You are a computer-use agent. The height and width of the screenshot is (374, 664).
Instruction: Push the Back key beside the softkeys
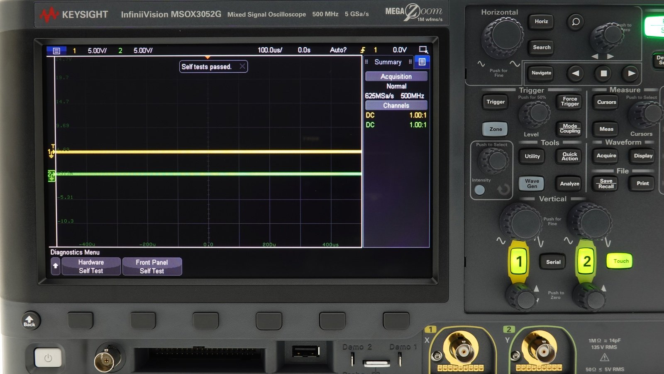pos(30,320)
